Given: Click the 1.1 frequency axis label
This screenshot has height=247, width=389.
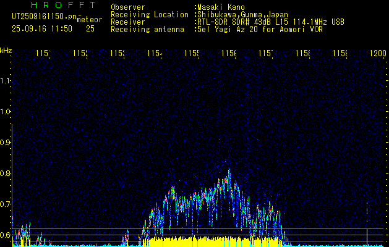Looking at the screenshot, I should [x=5, y=80].
